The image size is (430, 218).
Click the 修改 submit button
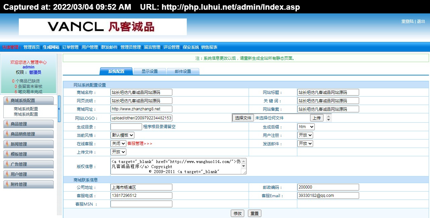coord(238,213)
